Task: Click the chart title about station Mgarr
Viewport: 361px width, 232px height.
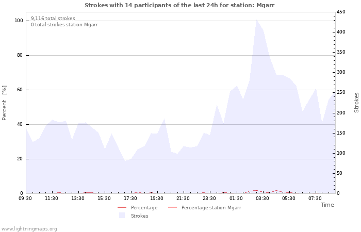Action: [180, 5]
